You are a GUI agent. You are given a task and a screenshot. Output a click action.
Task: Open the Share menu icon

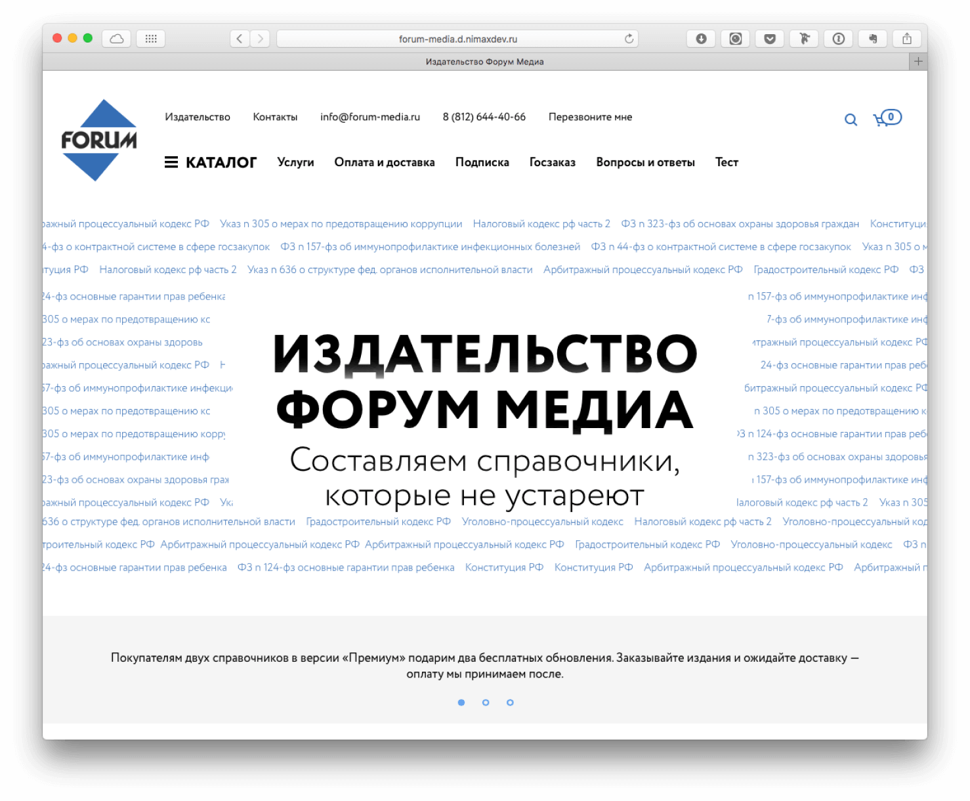[907, 39]
